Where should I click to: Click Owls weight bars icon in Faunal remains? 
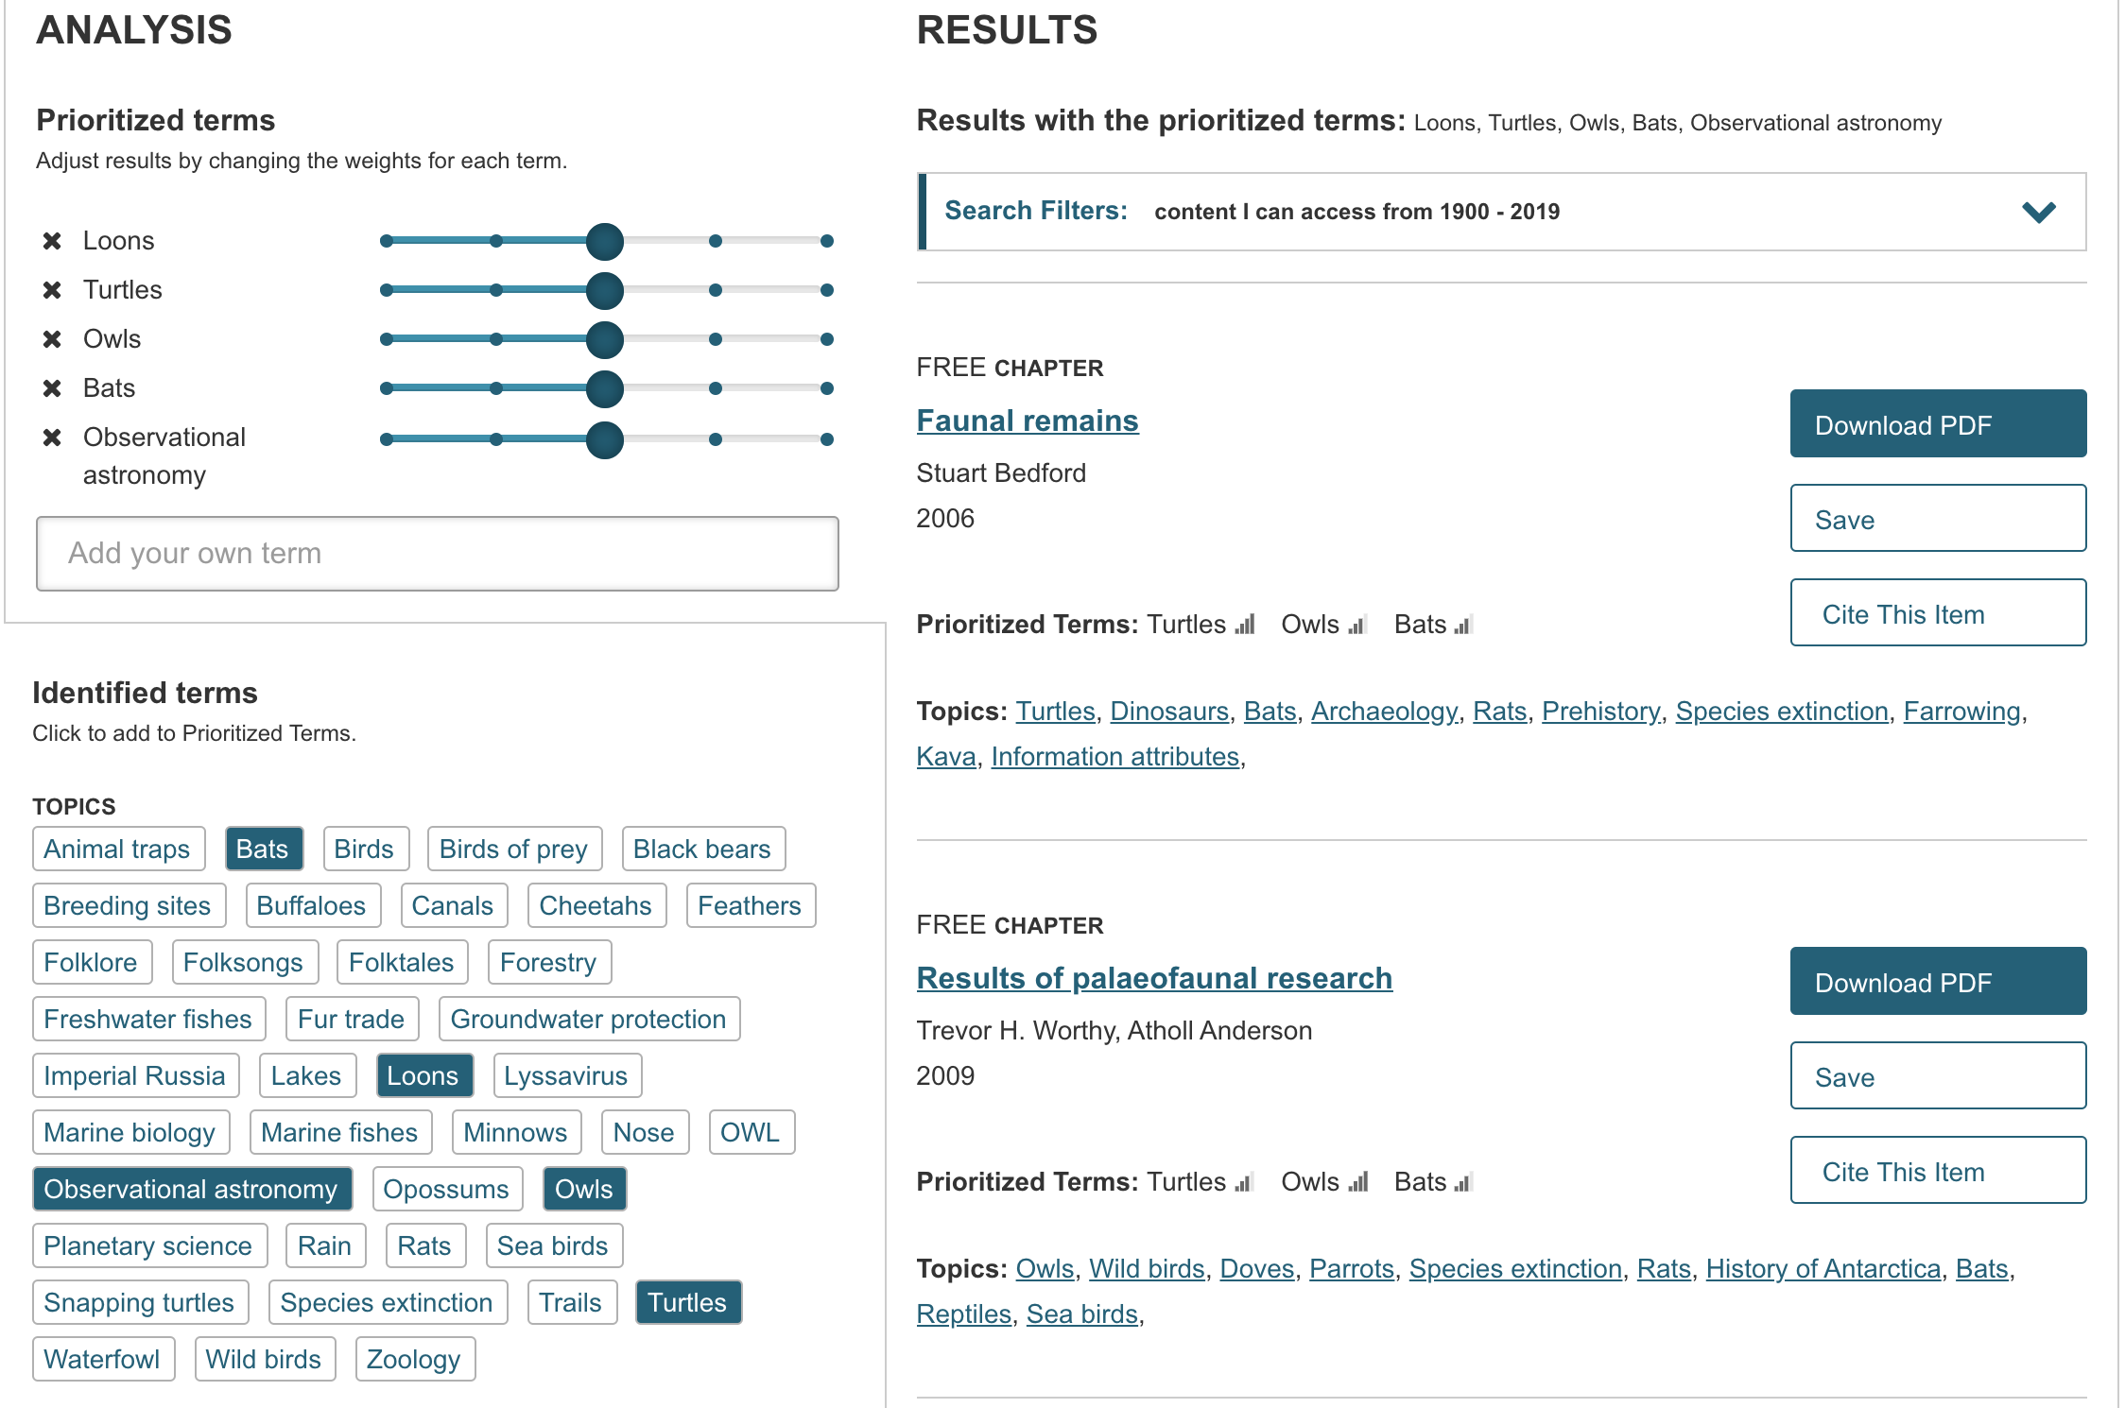click(1357, 625)
